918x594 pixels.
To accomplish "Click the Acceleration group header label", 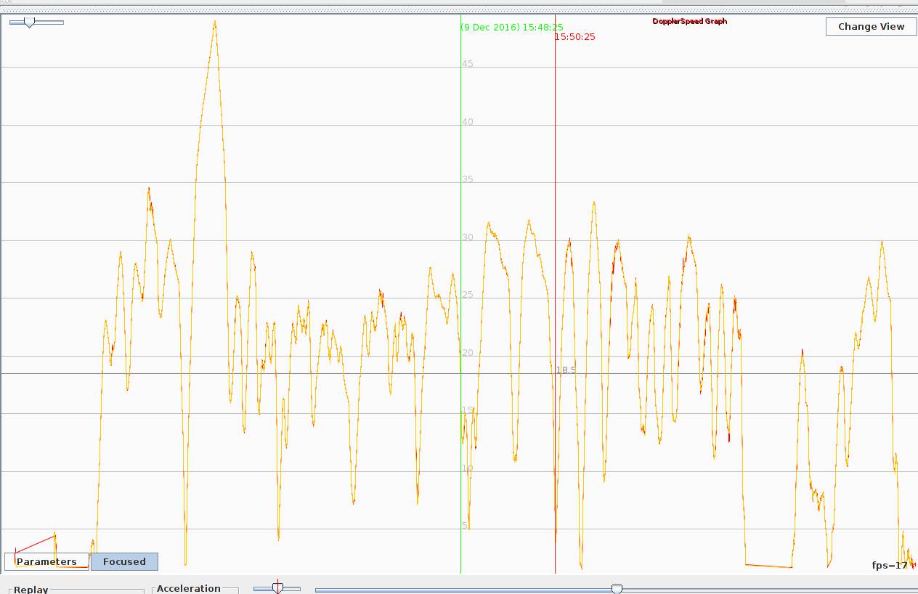I will pyautogui.click(x=187, y=588).
